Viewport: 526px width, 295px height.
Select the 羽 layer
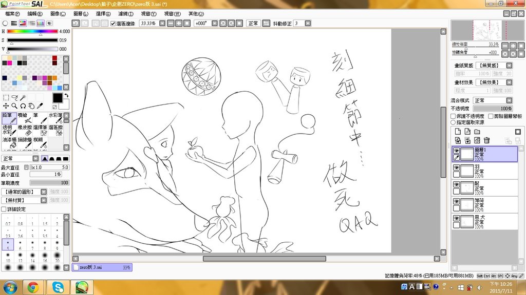pyautogui.click(x=485, y=171)
